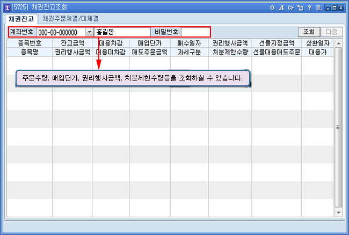
Task: Click the 잔고금액 column header
Action: click(72, 43)
